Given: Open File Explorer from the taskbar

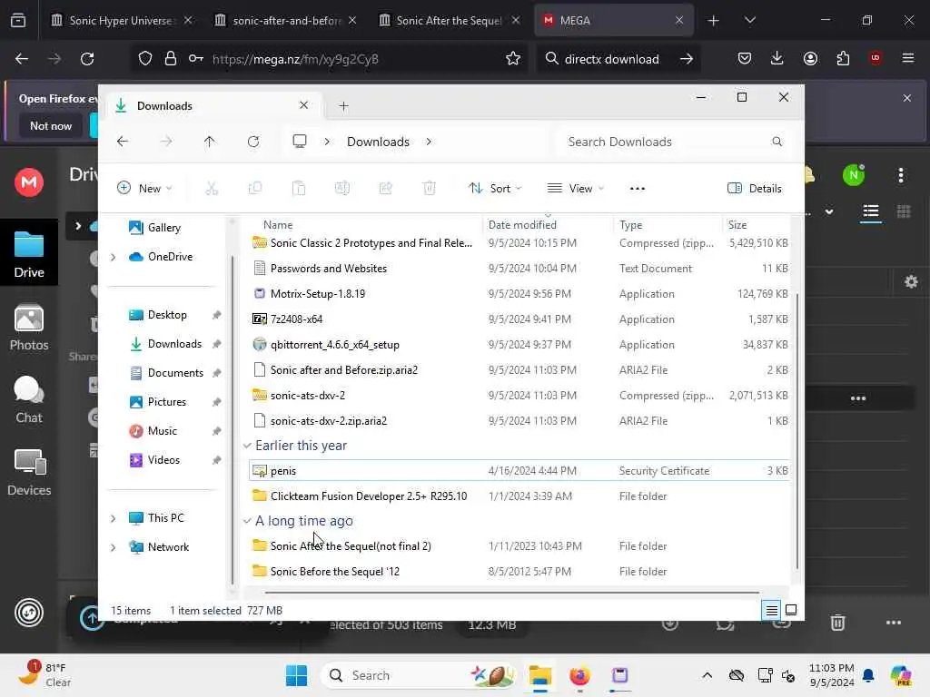Looking at the screenshot, I should 540,675.
